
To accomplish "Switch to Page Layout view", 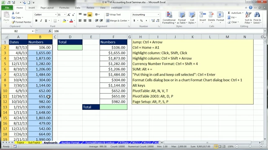I will pyautogui.click(x=220, y=146).
